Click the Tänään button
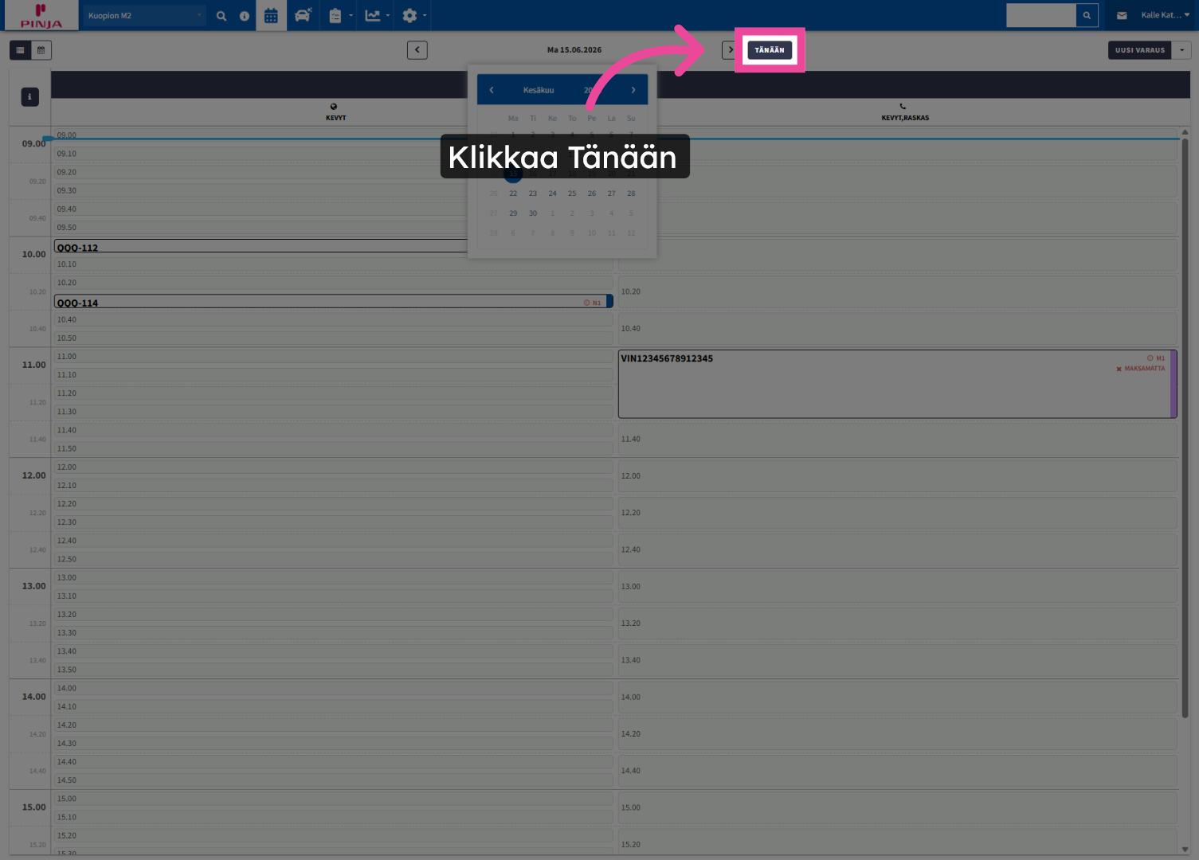Viewport: 1199px width, 860px height. click(770, 50)
